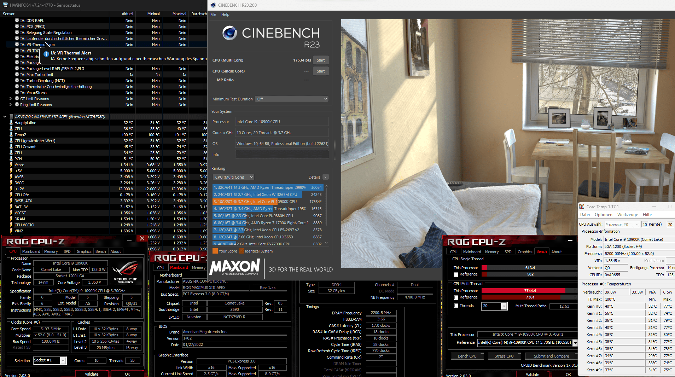Click the Identical System color swatch

coord(241,251)
